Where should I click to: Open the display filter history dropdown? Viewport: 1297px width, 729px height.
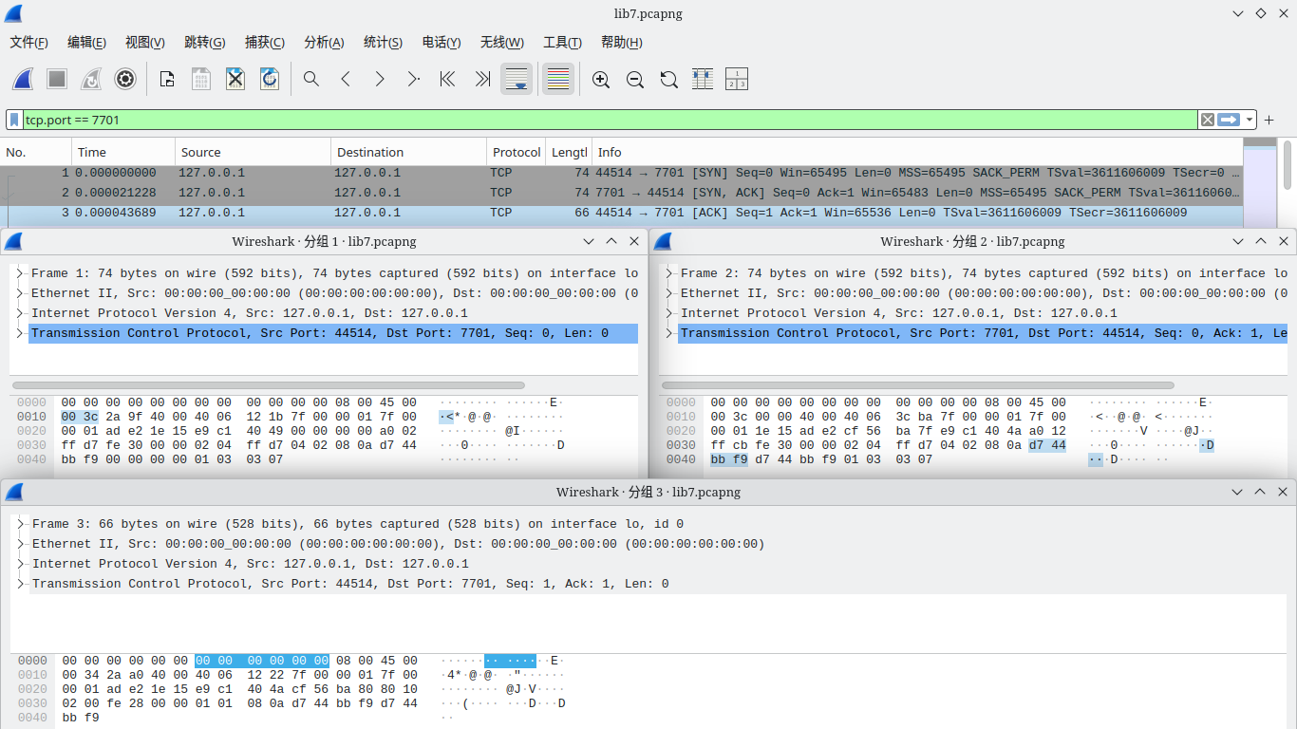(x=1250, y=120)
